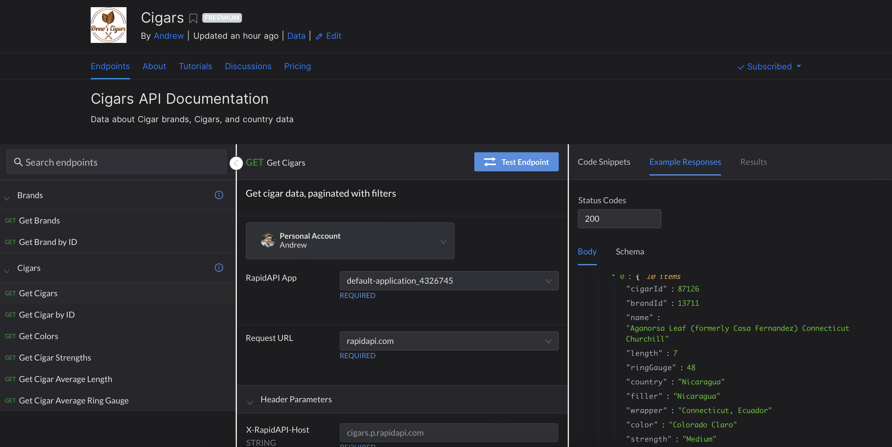Viewport: 892px width, 447px height.
Task: Switch to the Code Snippets tab
Action: [x=604, y=162]
